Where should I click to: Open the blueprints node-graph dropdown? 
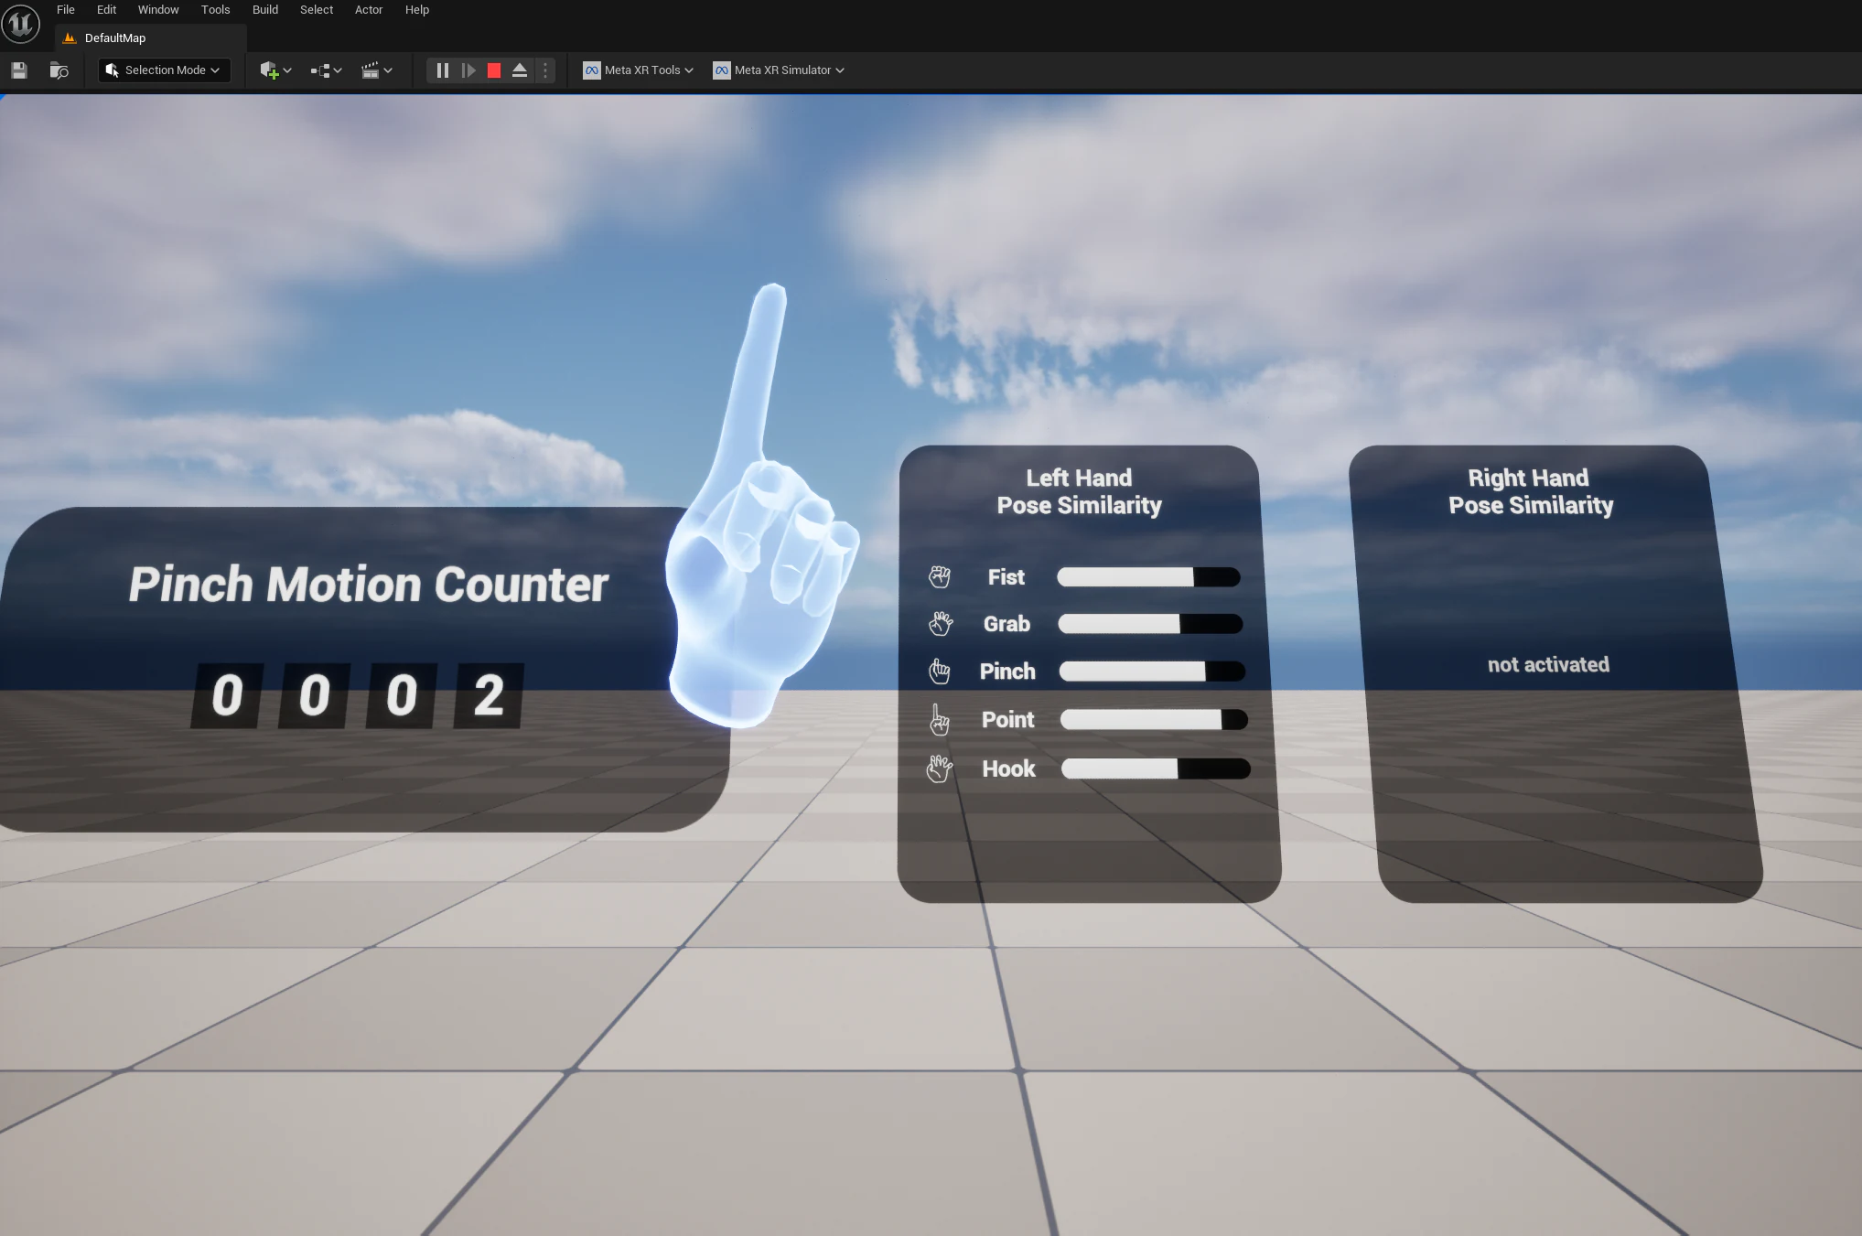point(326,70)
